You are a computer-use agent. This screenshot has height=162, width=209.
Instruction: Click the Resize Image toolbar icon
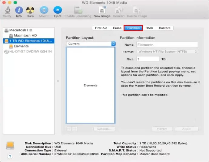[137, 10]
